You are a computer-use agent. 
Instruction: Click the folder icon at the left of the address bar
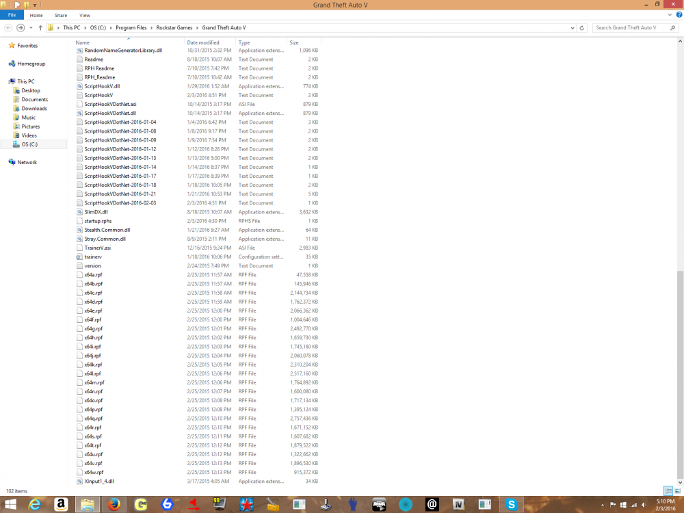click(51, 27)
